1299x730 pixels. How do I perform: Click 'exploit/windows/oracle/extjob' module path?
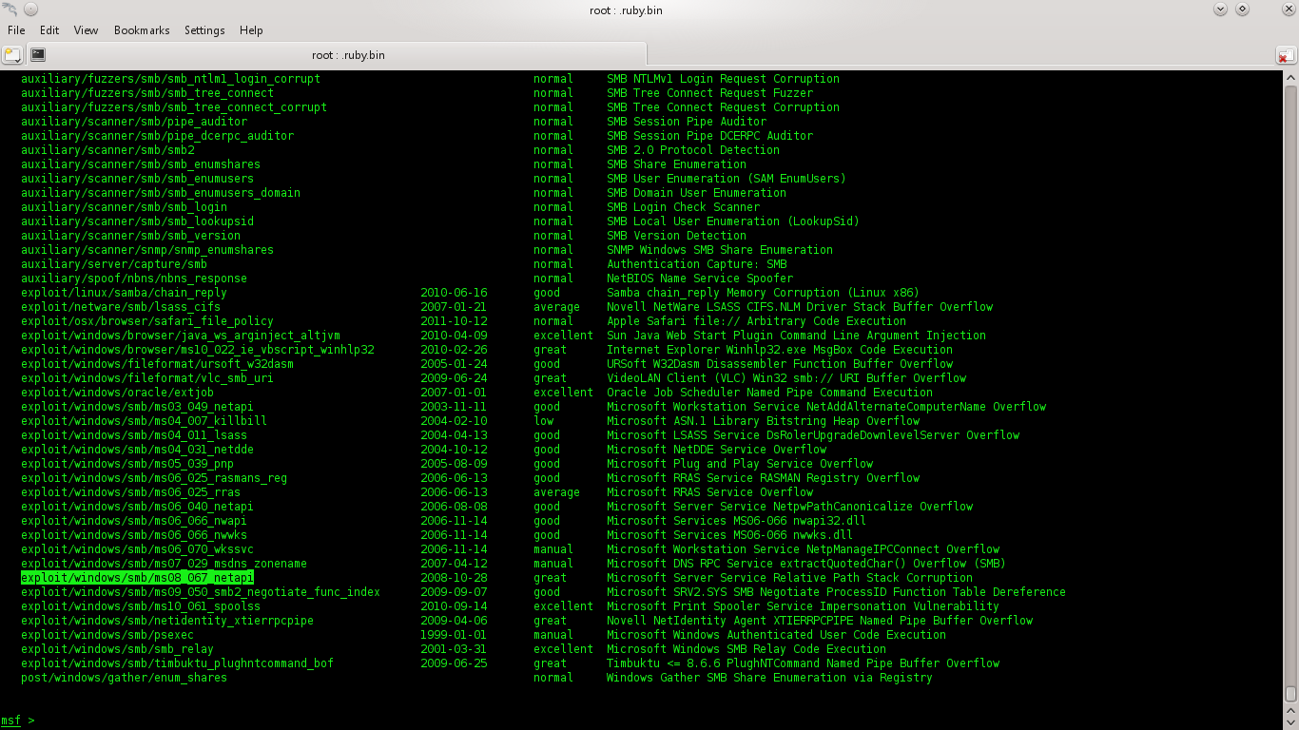(x=117, y=393)
